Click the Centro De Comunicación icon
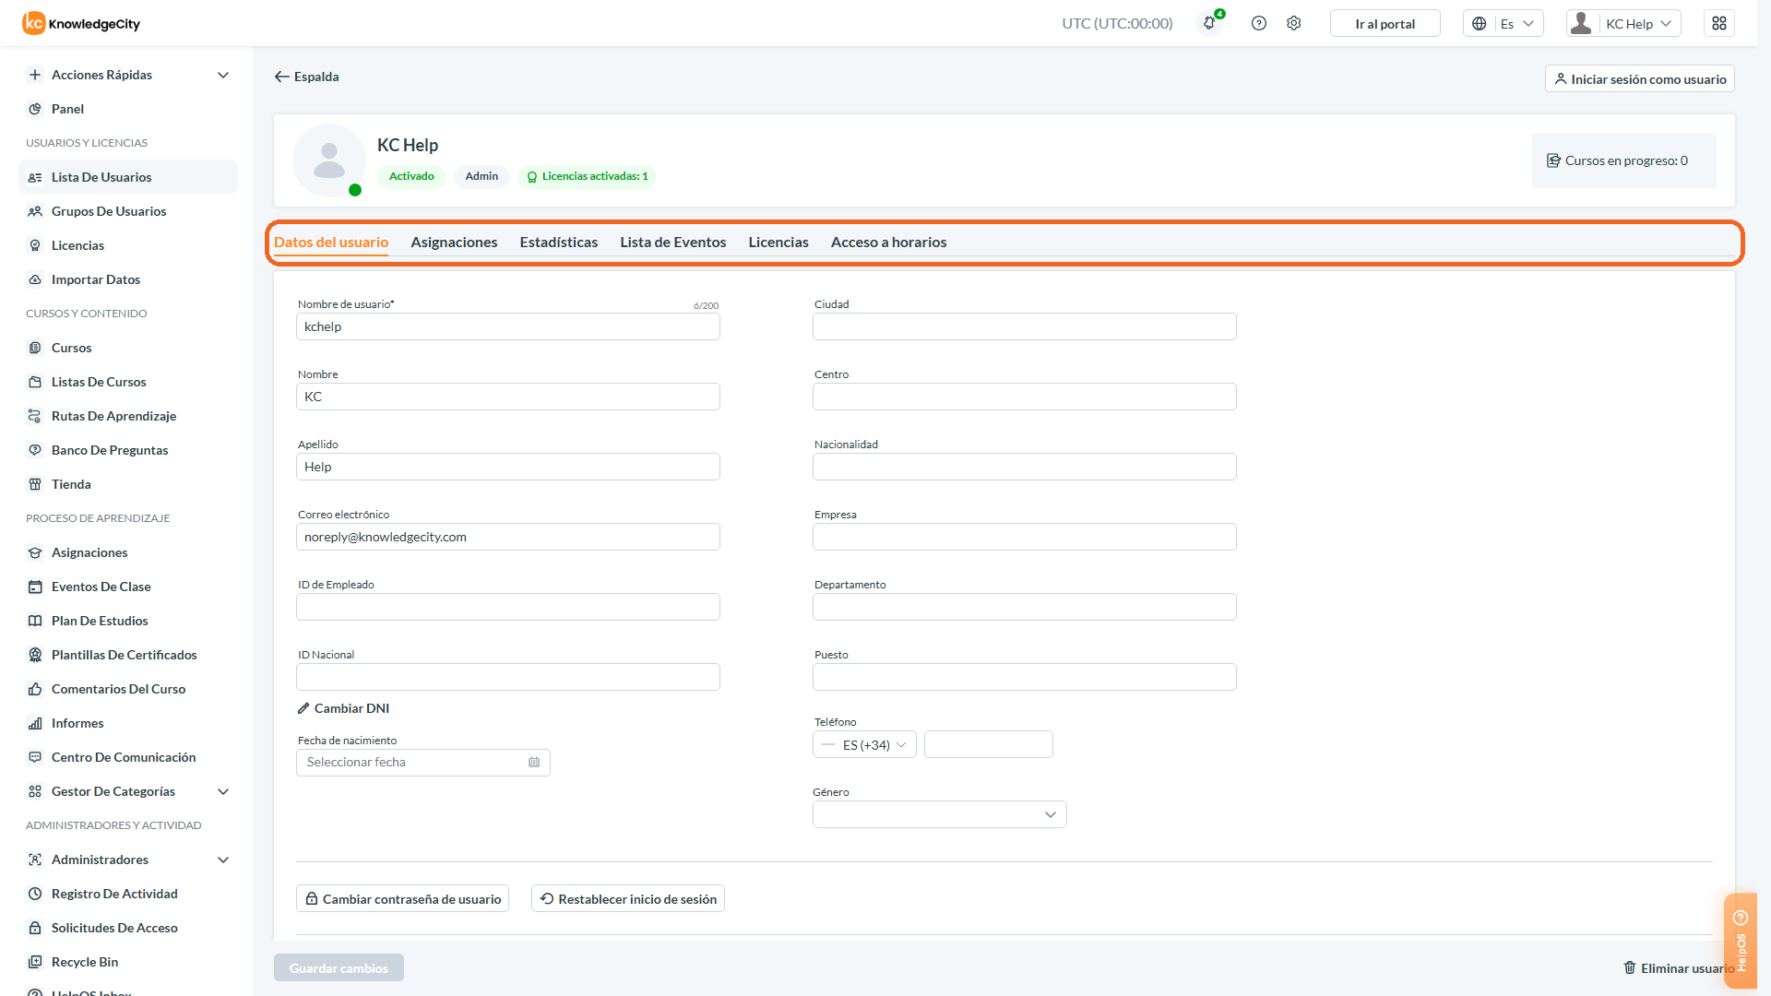 (x=35, y=757)
